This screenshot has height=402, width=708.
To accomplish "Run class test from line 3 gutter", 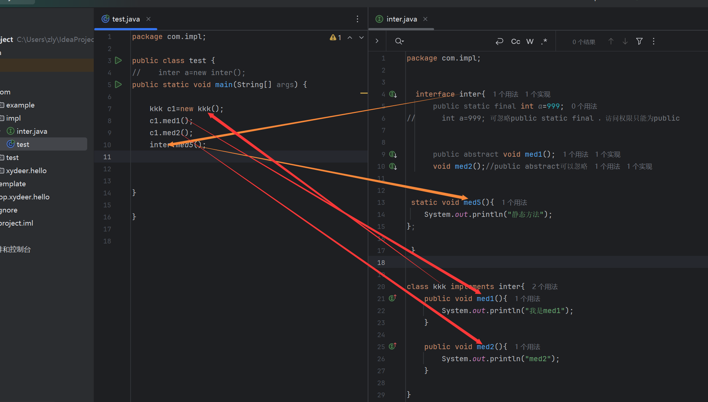I will (x=119, y=61).
